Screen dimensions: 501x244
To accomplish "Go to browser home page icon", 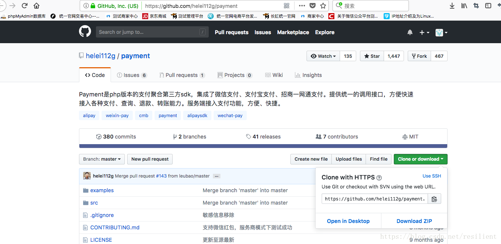I will 36,6.
